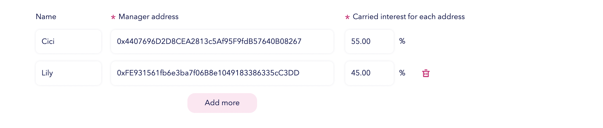Click the percent sign beside 55.00
603x128 pixels.
point(402,41)
